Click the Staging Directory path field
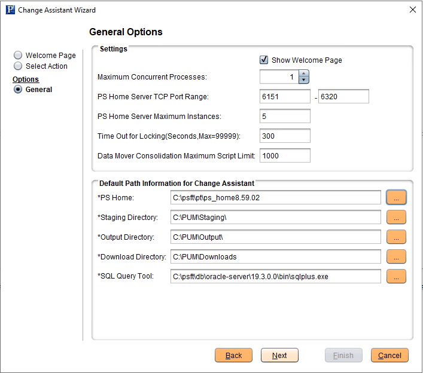Image resolution: width=423 pixels, height=373 pixels. (276, 217)
